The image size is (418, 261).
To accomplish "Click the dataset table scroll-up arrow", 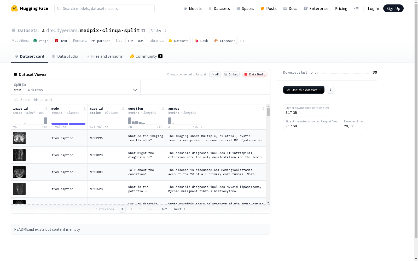I will coord(268,106).
